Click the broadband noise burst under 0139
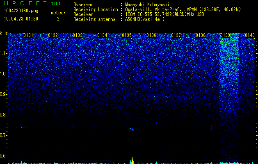The height and width of the screenshot is (164, 258). (x=229, y=97)
